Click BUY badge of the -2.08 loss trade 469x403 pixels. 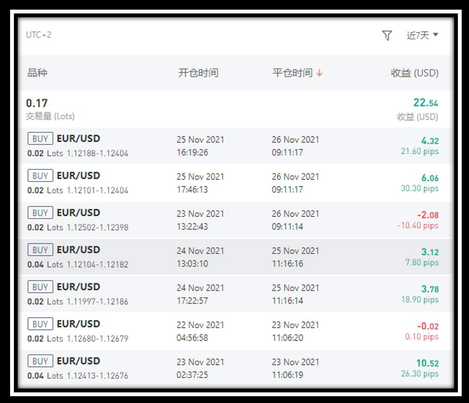[x=40, y=213]
